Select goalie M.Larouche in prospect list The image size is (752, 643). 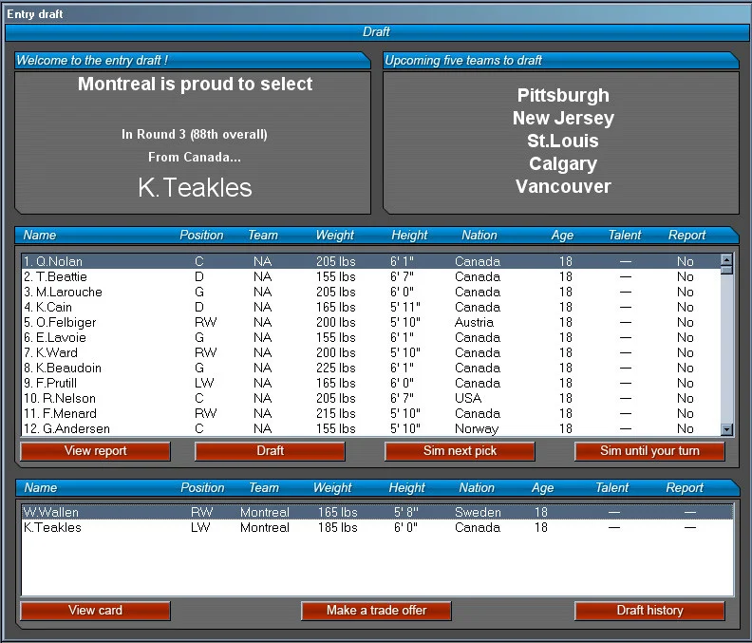pyautogui.click(x=370, y=293)
